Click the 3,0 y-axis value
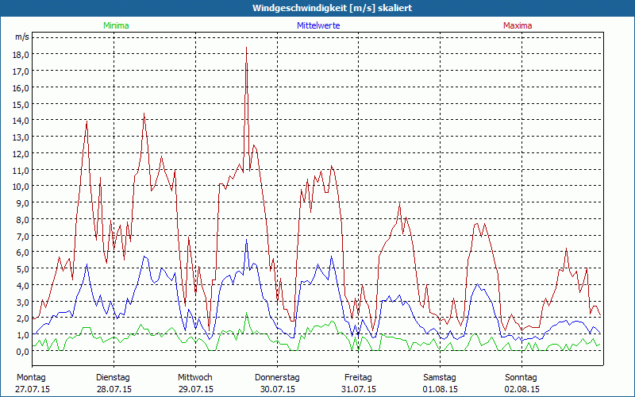The height and width of the screenshot is (397, 635). pyautogui.click(x=23, y=303)
